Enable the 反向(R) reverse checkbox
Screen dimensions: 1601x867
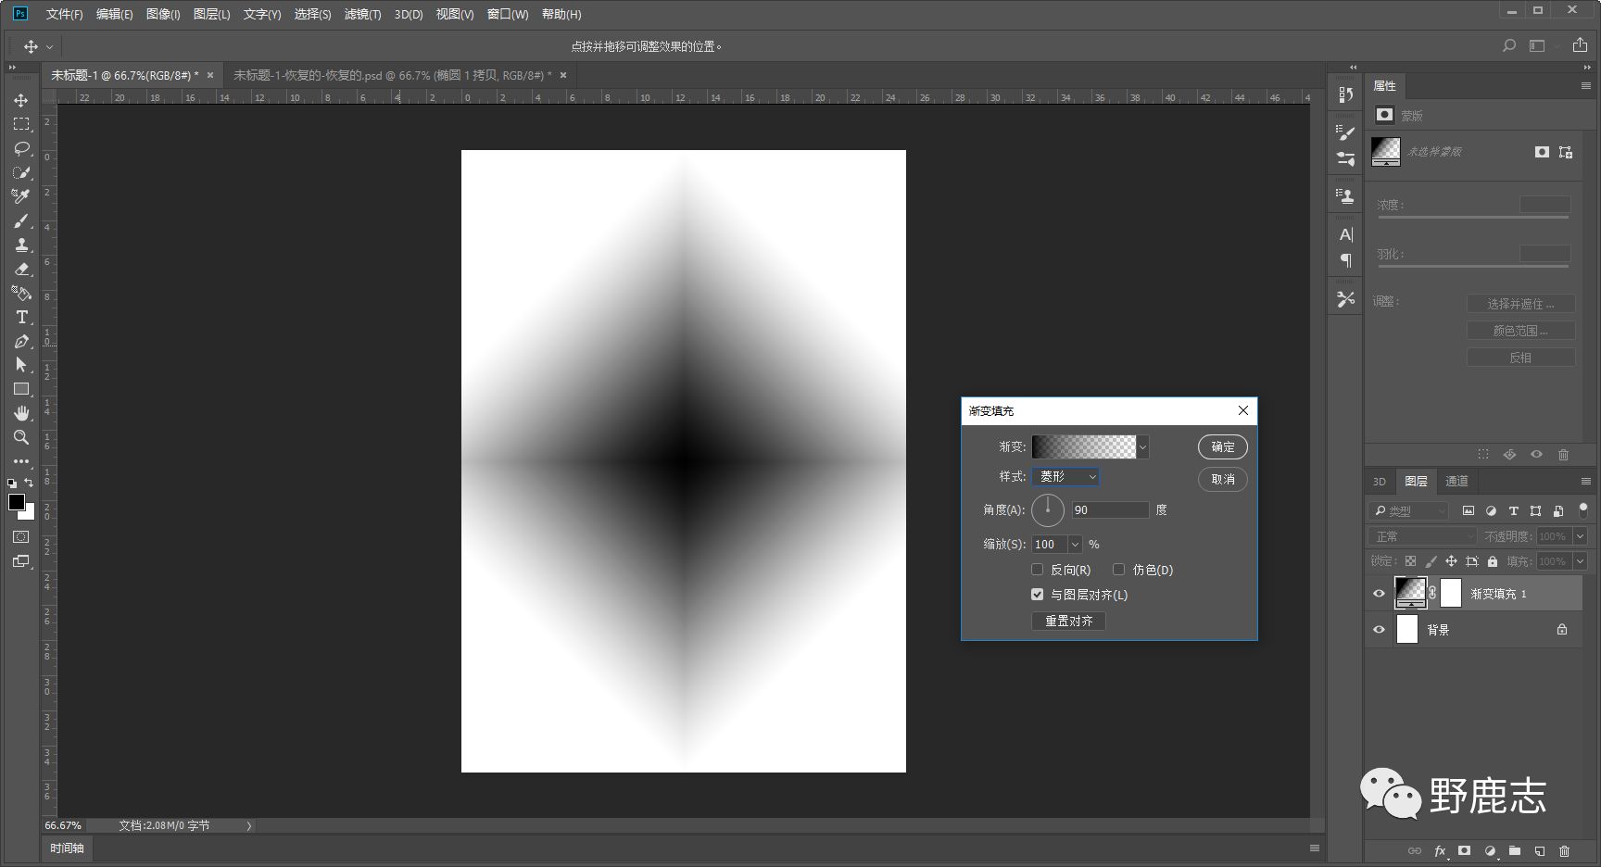[x=1037, y=570]
